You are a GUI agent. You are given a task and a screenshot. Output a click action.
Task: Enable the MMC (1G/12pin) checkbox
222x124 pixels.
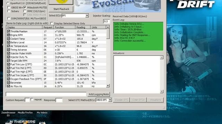coord(25,11)
